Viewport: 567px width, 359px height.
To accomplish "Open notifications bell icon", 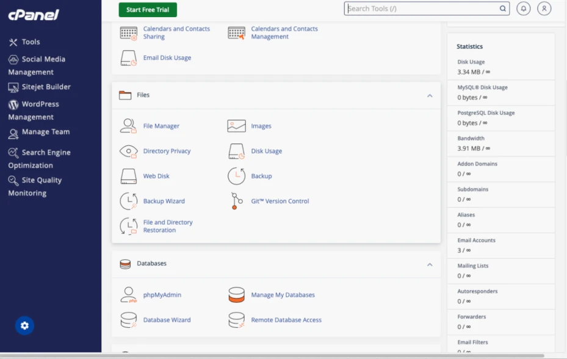I will click(x=523, y=9).
